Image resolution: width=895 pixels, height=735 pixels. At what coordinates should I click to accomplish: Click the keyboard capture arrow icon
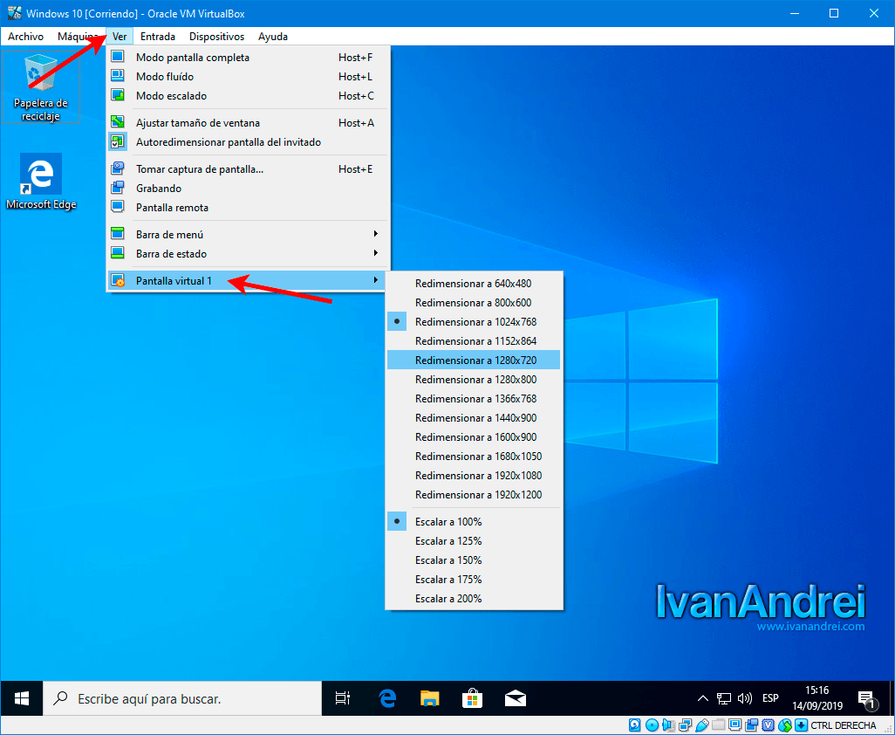802,725
